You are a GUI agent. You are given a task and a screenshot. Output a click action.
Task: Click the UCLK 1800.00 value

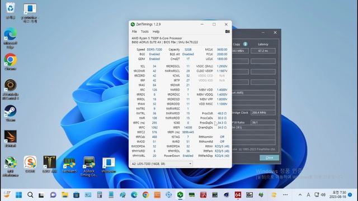tap(222, 59)
